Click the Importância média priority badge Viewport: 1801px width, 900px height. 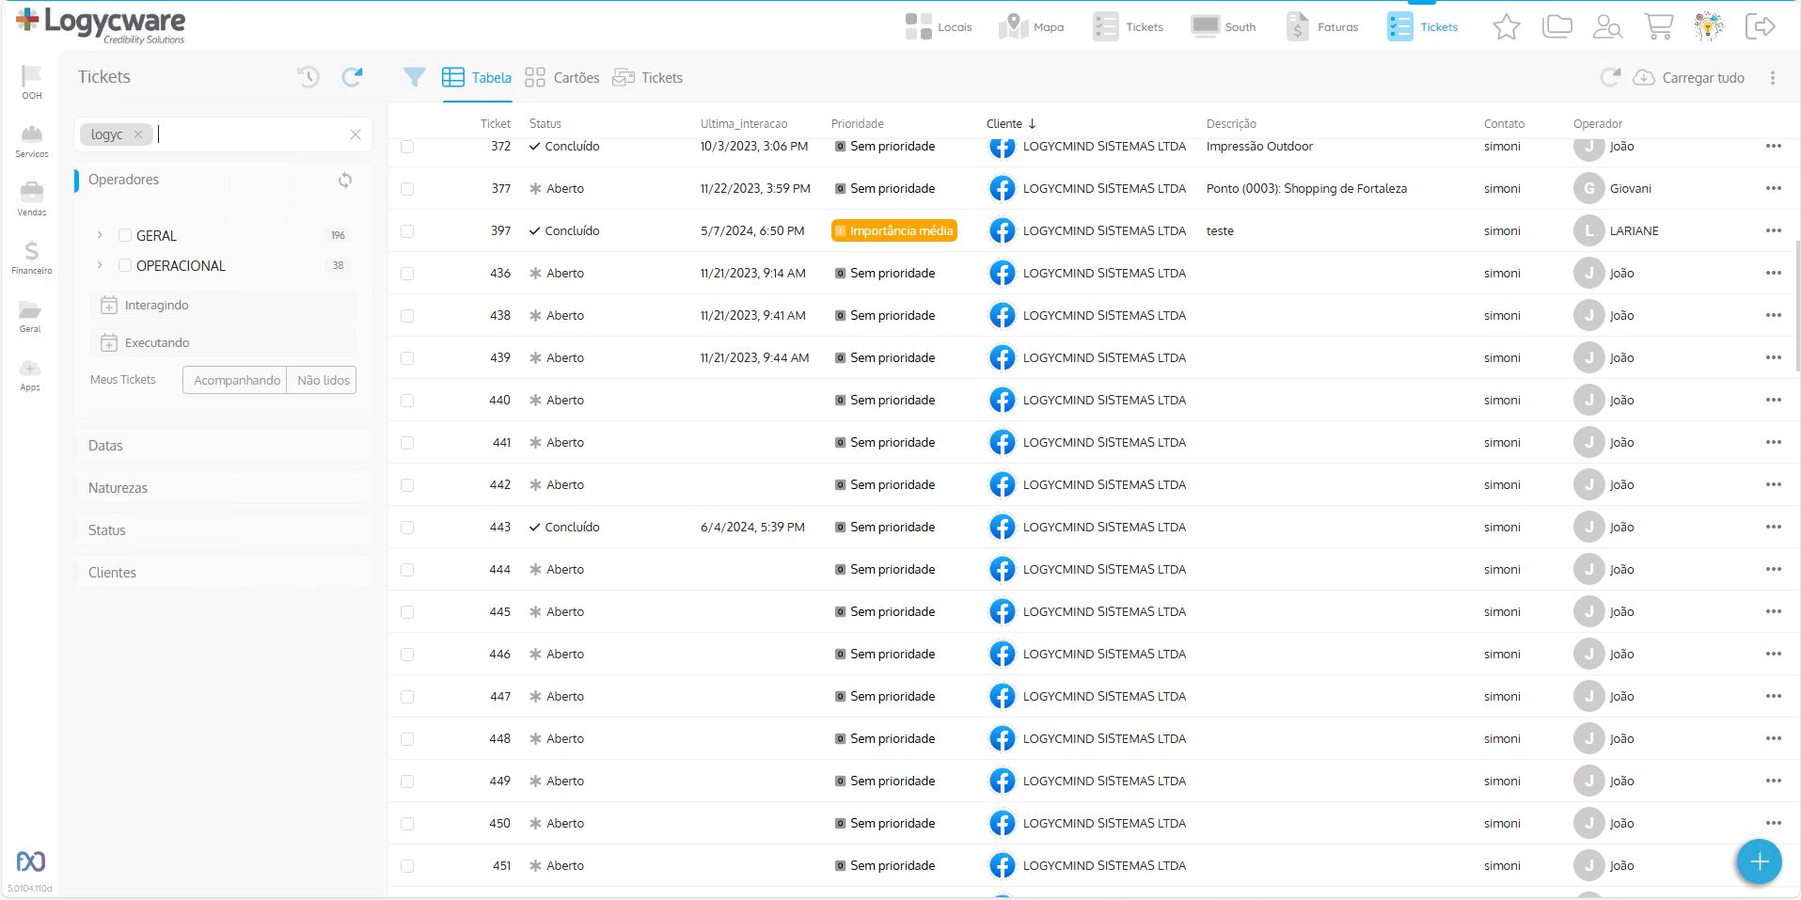coord(894,230)
